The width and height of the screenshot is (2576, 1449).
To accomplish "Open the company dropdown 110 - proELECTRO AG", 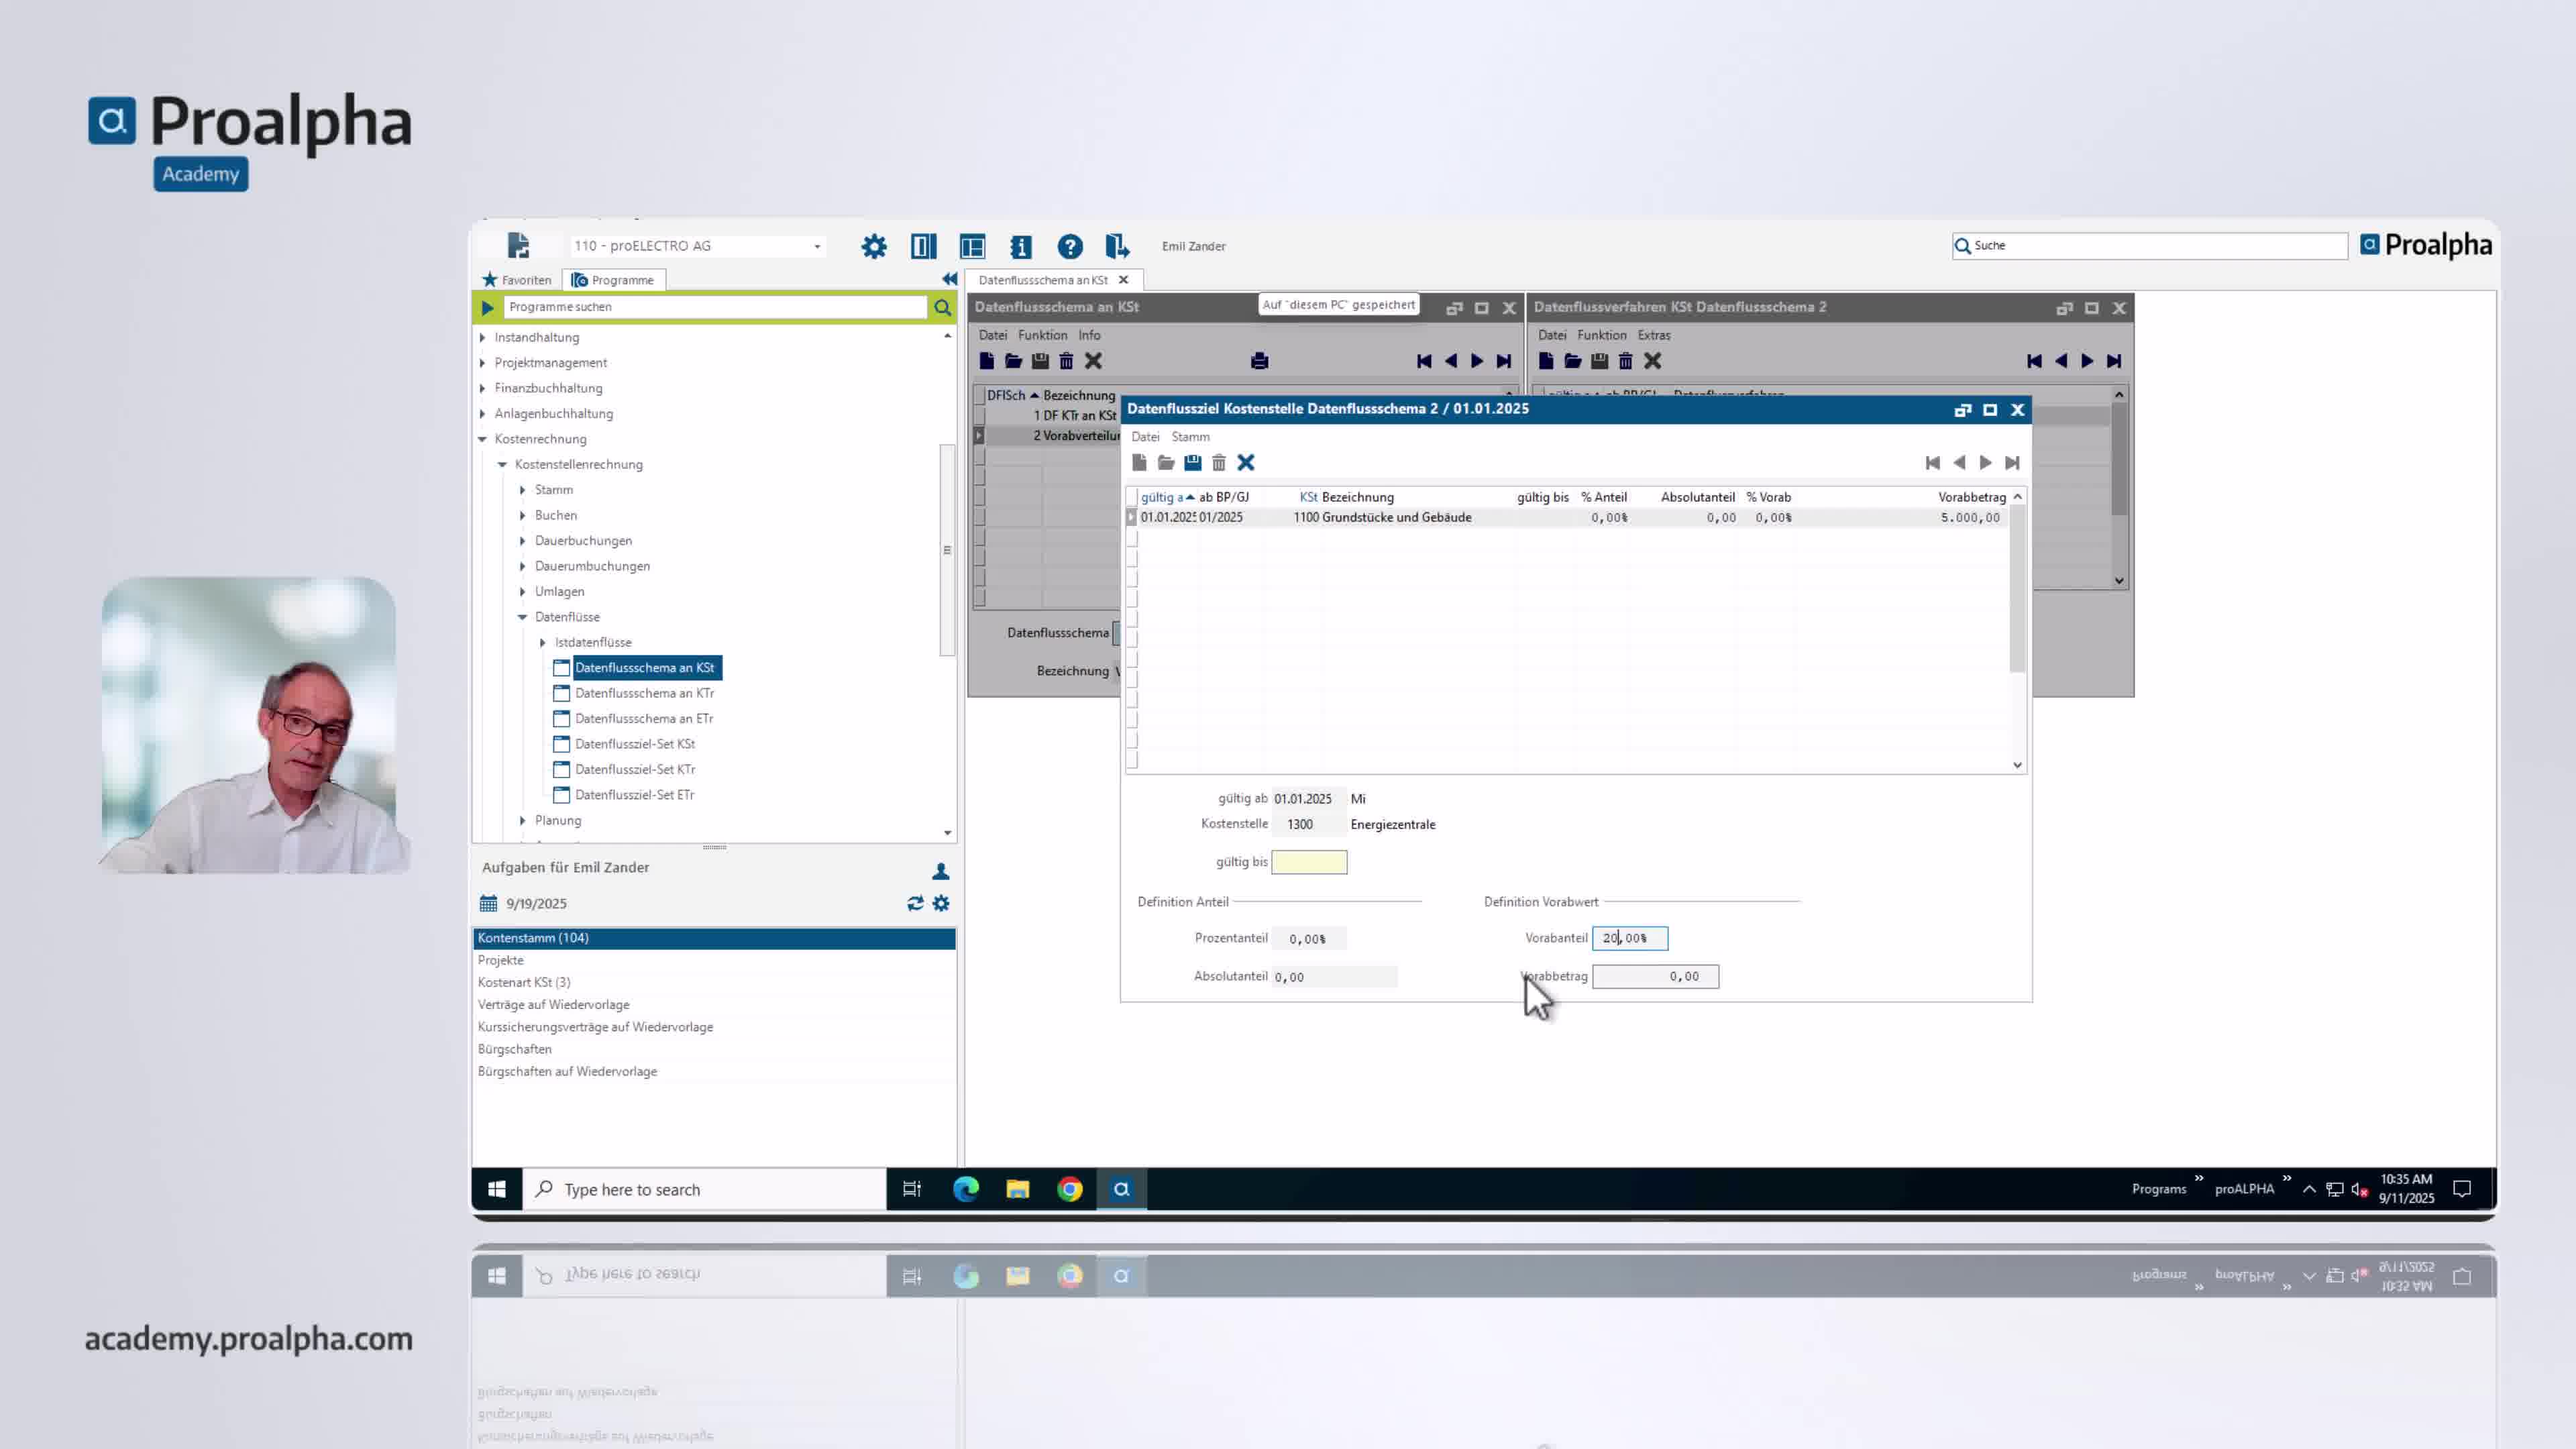I will click(817, 246).
